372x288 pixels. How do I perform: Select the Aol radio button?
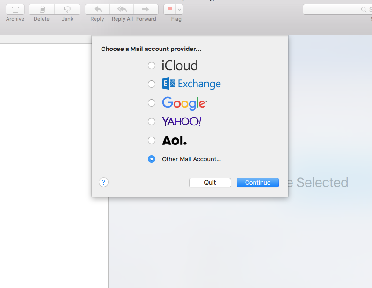(152, 140)
